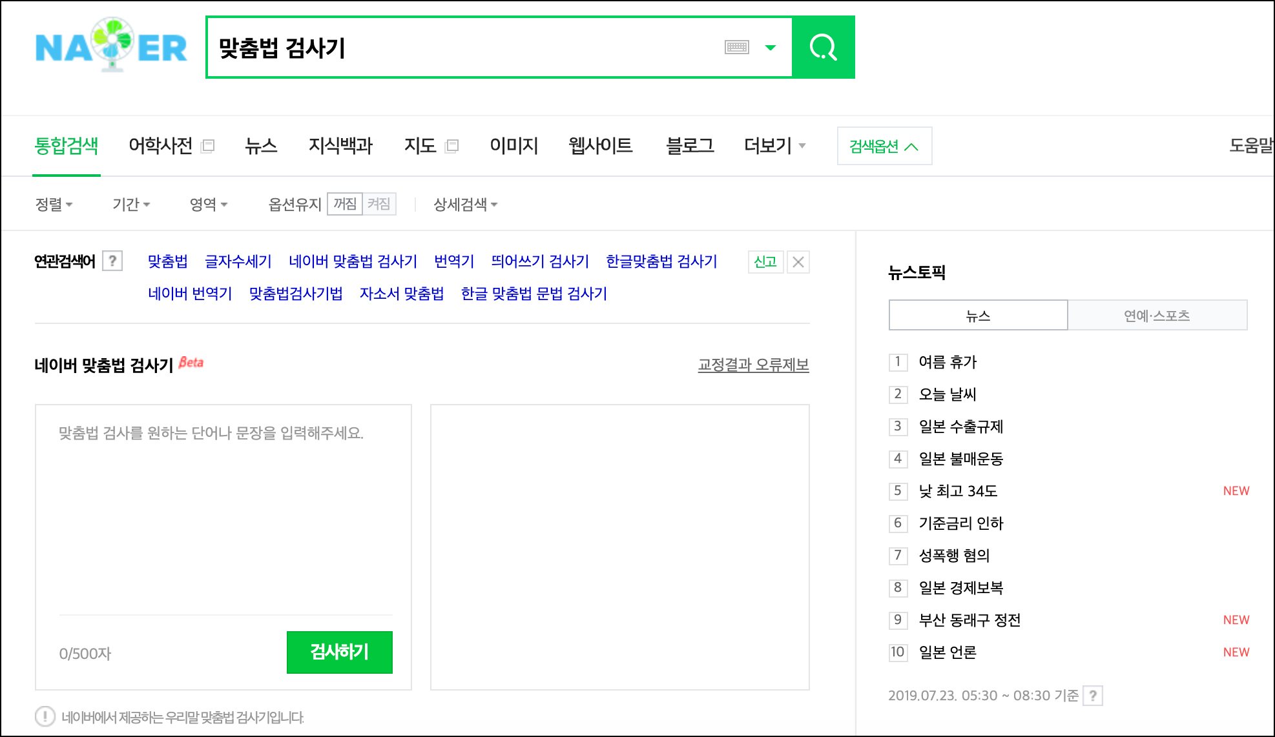The image size is (1275, 737).
Task: Click the green search magnifier button
Action: click(x=824, y=47)
